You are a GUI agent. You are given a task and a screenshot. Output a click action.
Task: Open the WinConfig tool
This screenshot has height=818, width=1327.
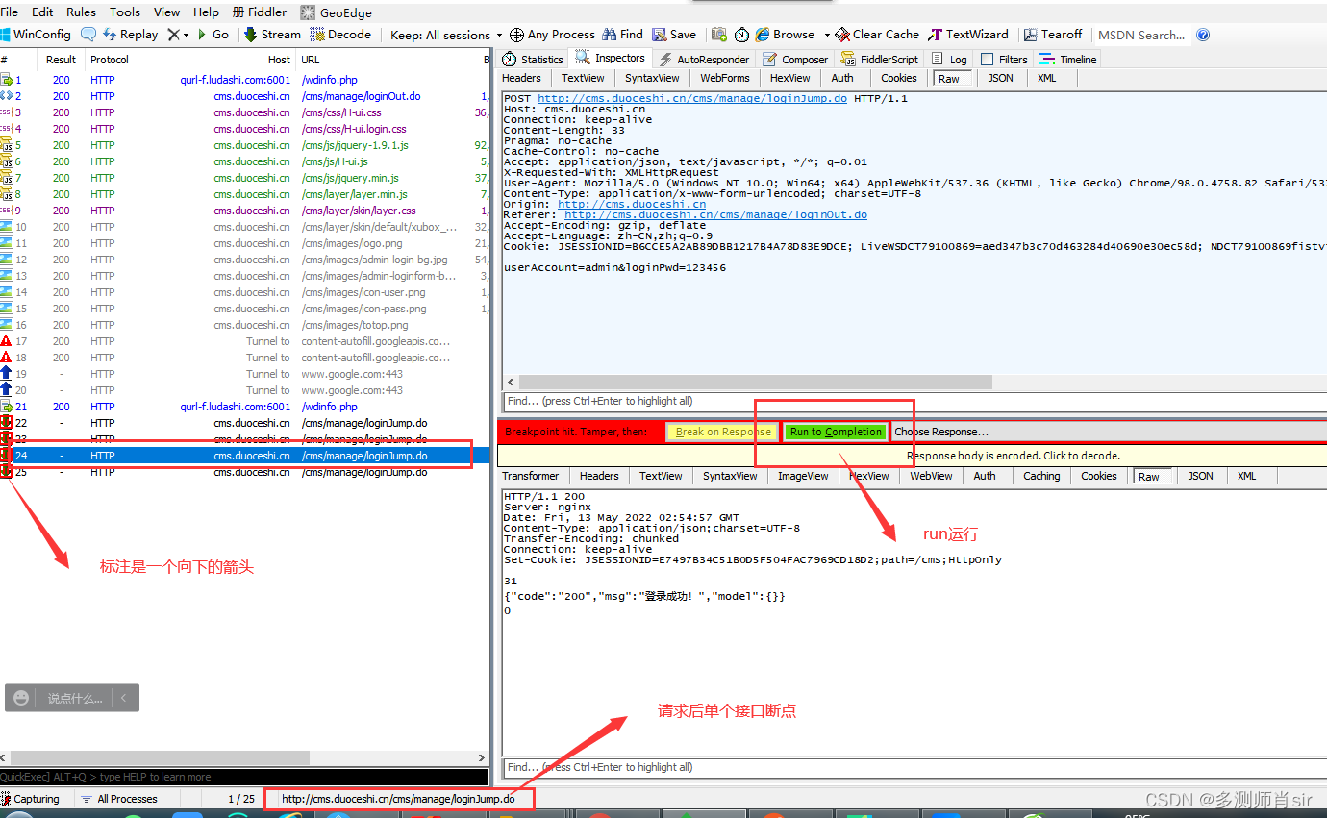click(36, 35)
